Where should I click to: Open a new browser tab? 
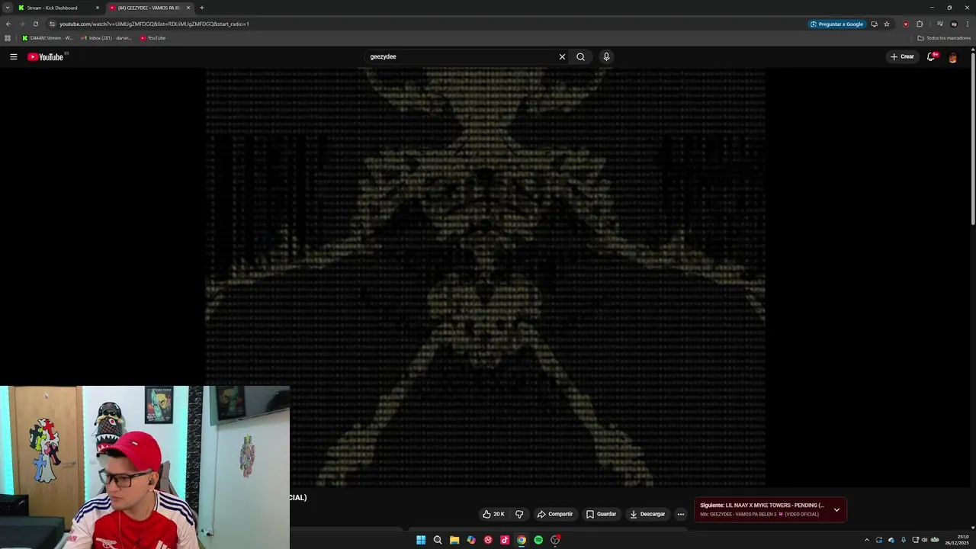click(201, 8)
